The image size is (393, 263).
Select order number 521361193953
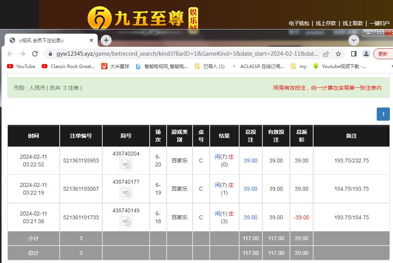click(x=81, y=161)
